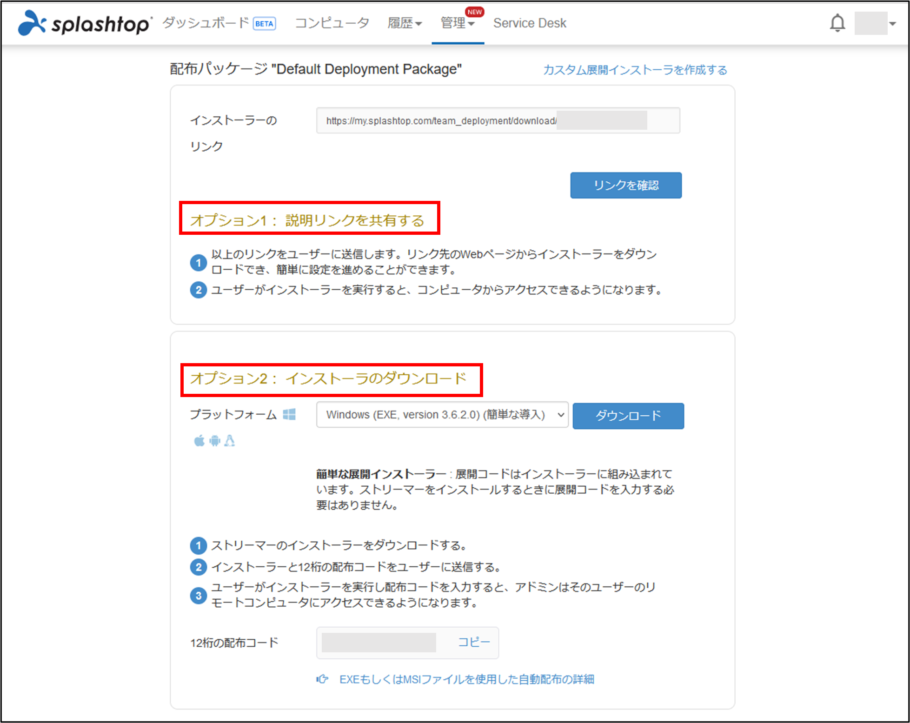
Task: Expand the 履歴 menu
Action: click(x=405, y=23)
